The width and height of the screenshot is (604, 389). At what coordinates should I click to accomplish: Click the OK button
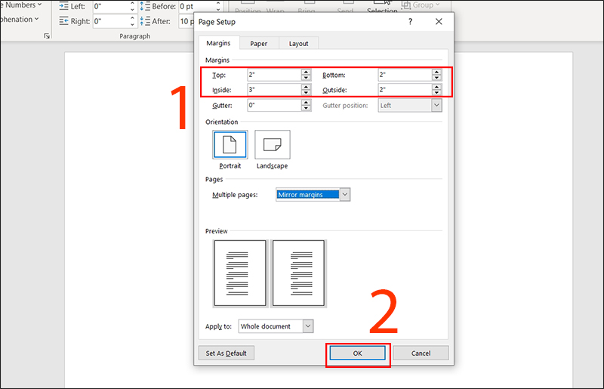357,353
